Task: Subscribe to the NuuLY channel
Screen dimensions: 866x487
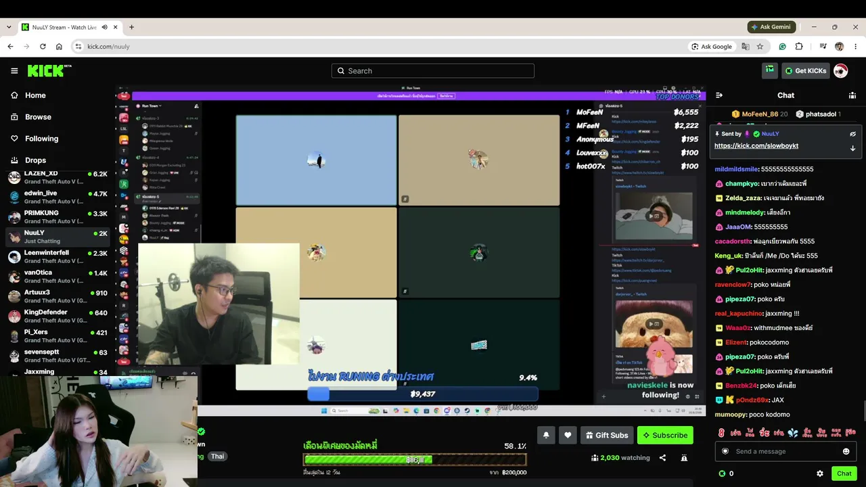Action: (x=665, y=435)
